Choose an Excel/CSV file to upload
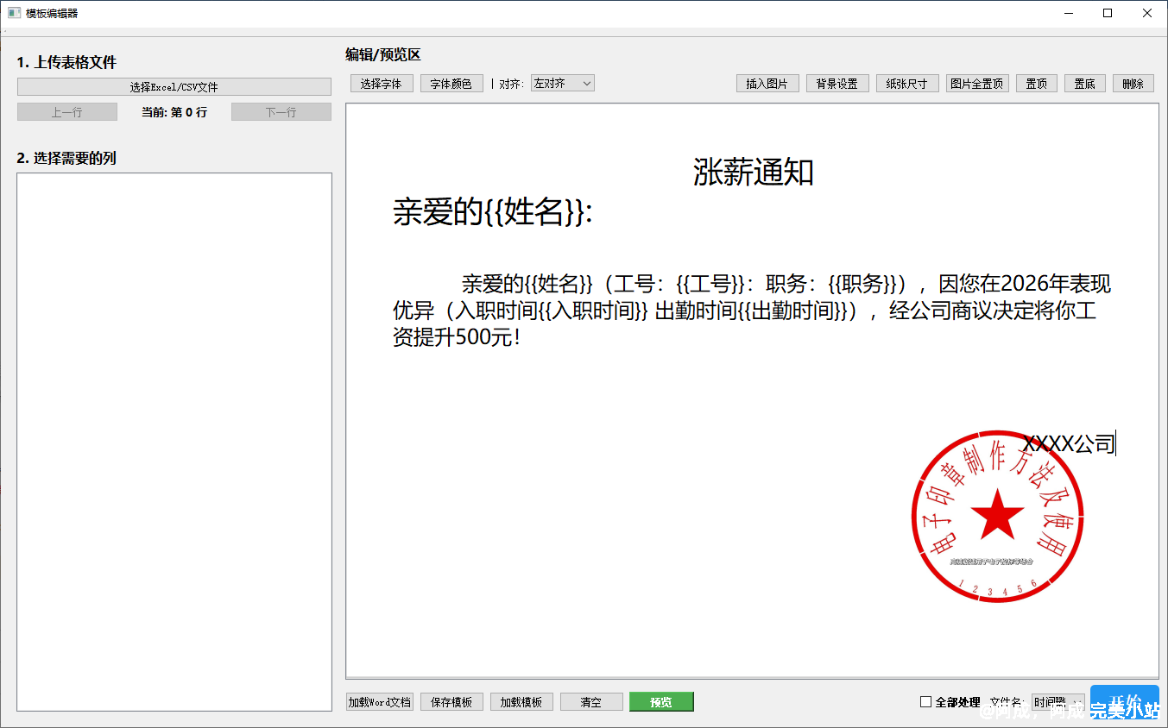 click(x=174, y=85)
